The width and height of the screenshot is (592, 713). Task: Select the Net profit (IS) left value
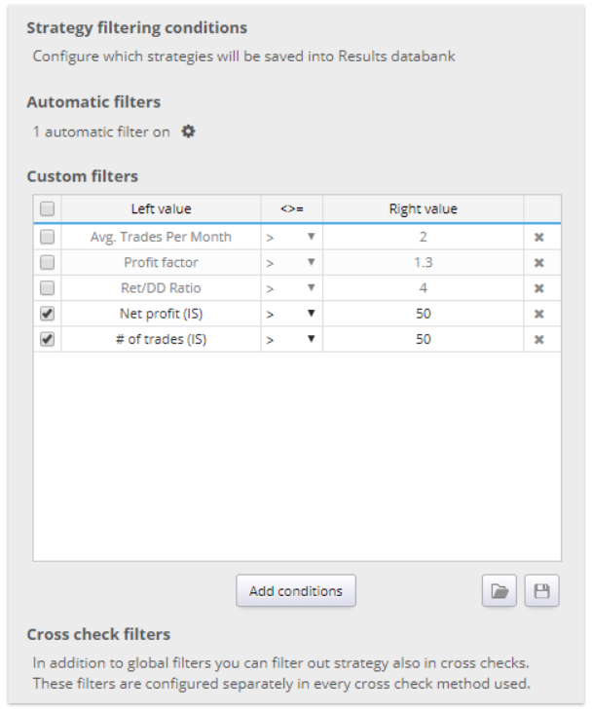coord(161,314)
